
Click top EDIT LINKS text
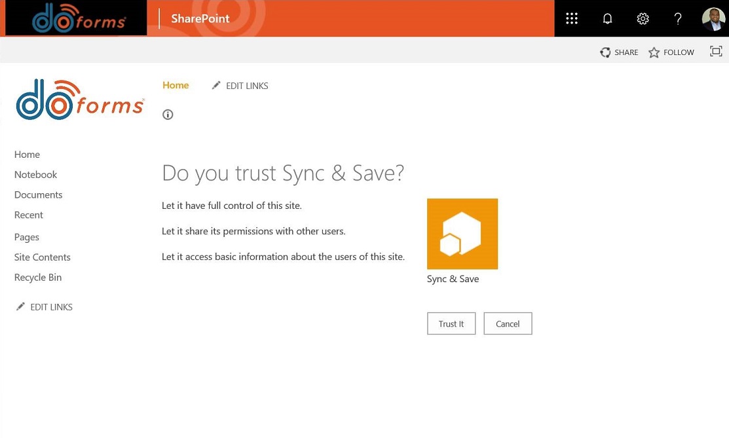247,86
